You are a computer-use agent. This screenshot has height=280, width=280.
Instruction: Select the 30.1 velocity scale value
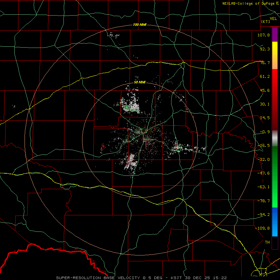(265, 104)
